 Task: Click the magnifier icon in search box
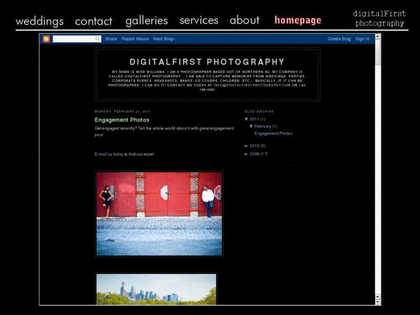pos(98,39)
